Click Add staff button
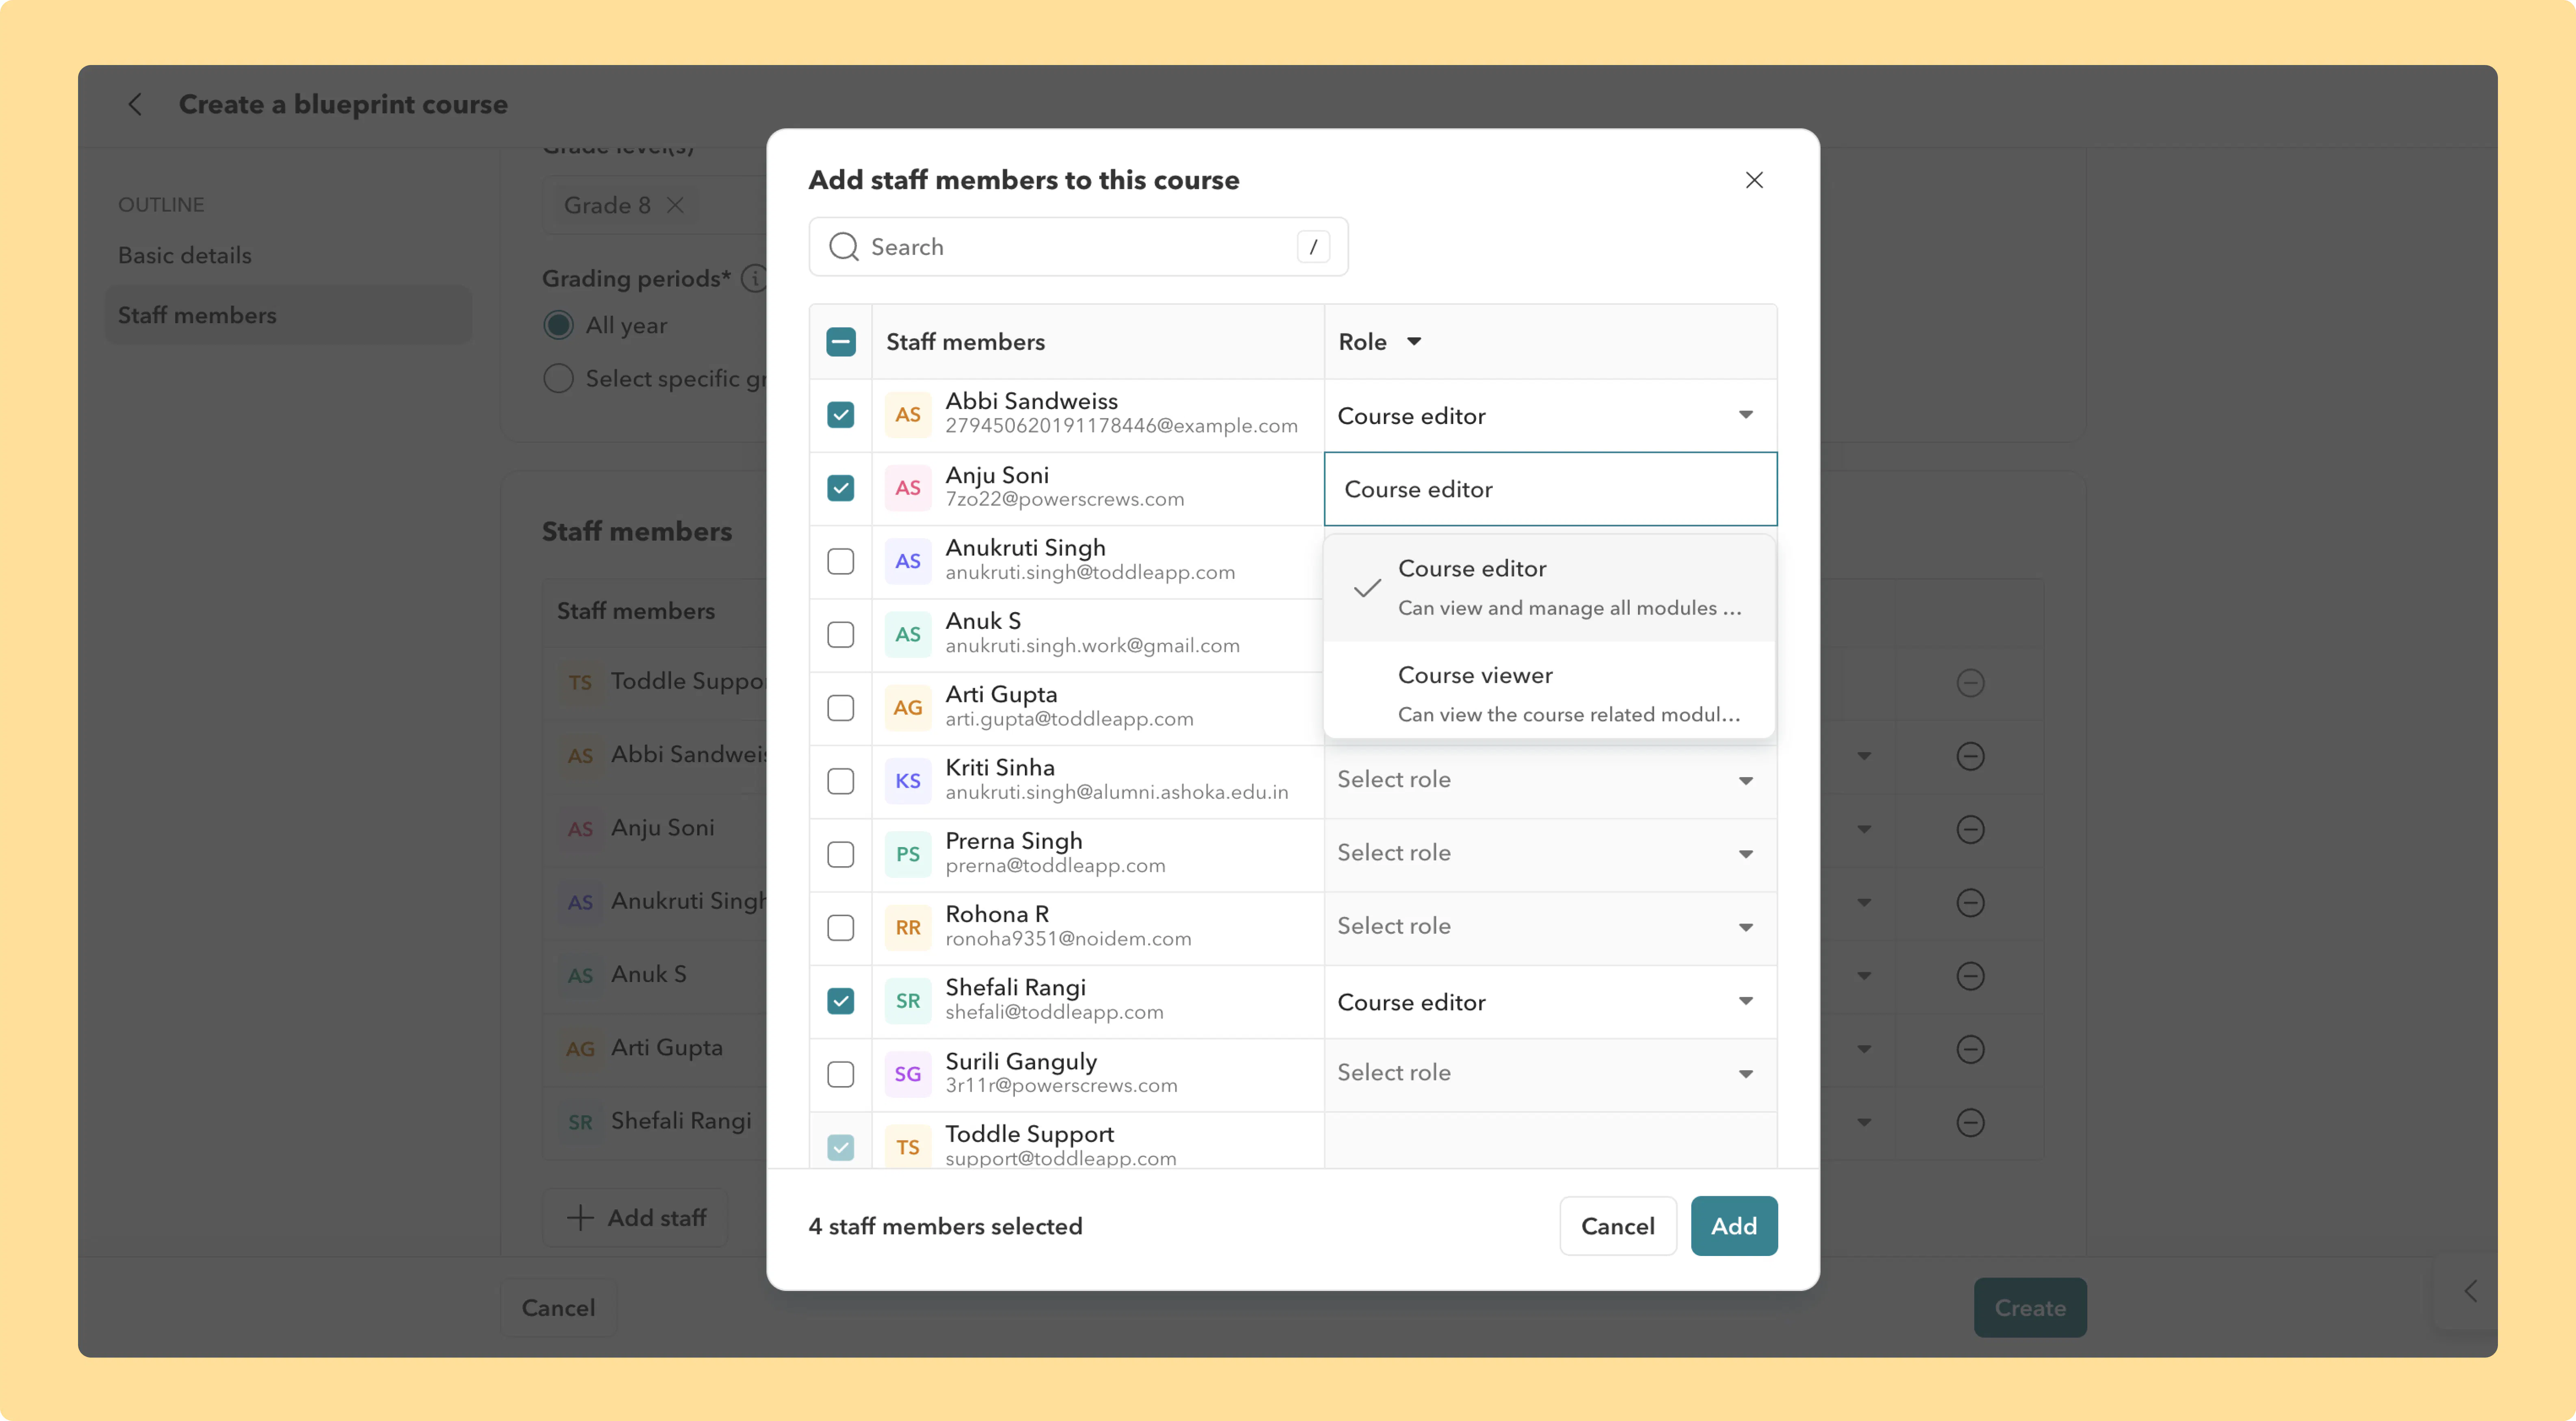The height and width of the screenshot is (1421, 2576). tap(636, 1218)
